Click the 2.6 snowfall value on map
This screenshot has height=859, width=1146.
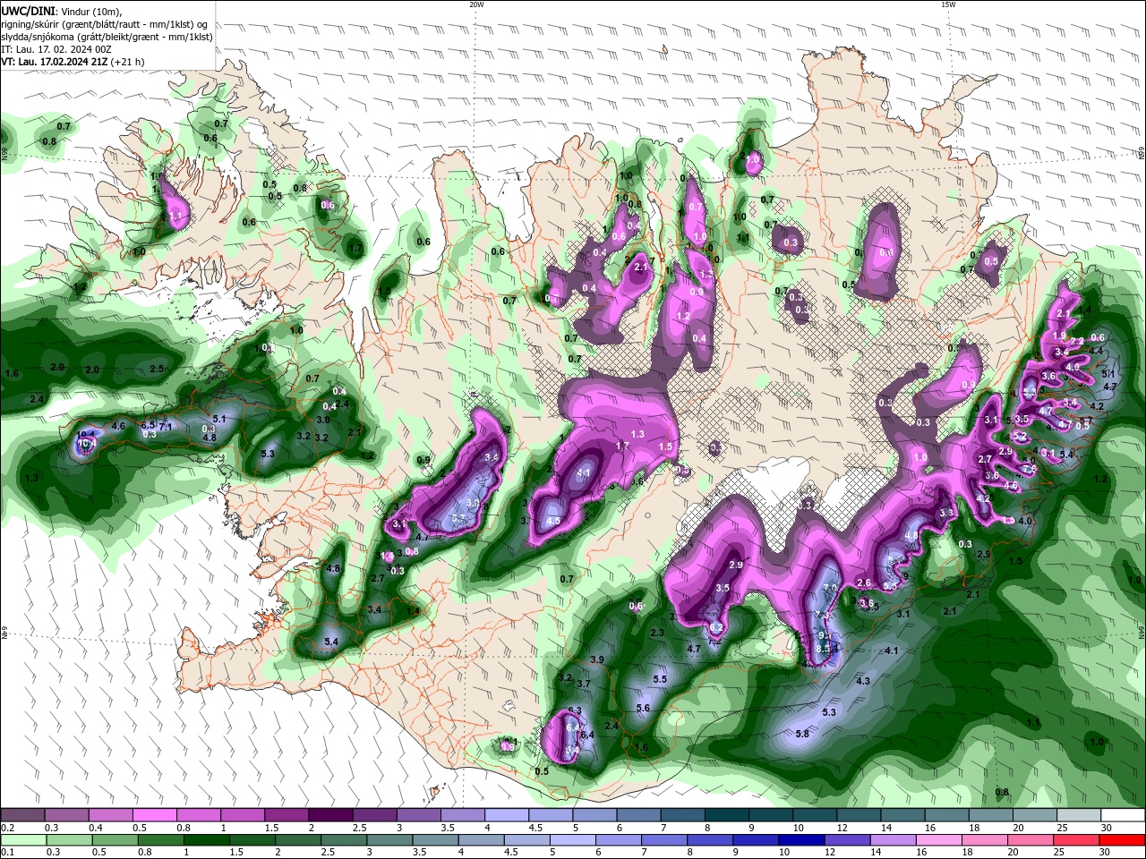864,583
